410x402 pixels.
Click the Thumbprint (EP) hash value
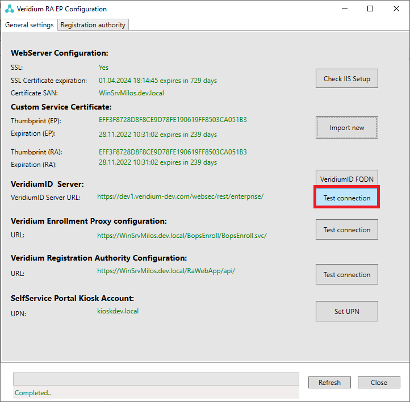point(173,120)
